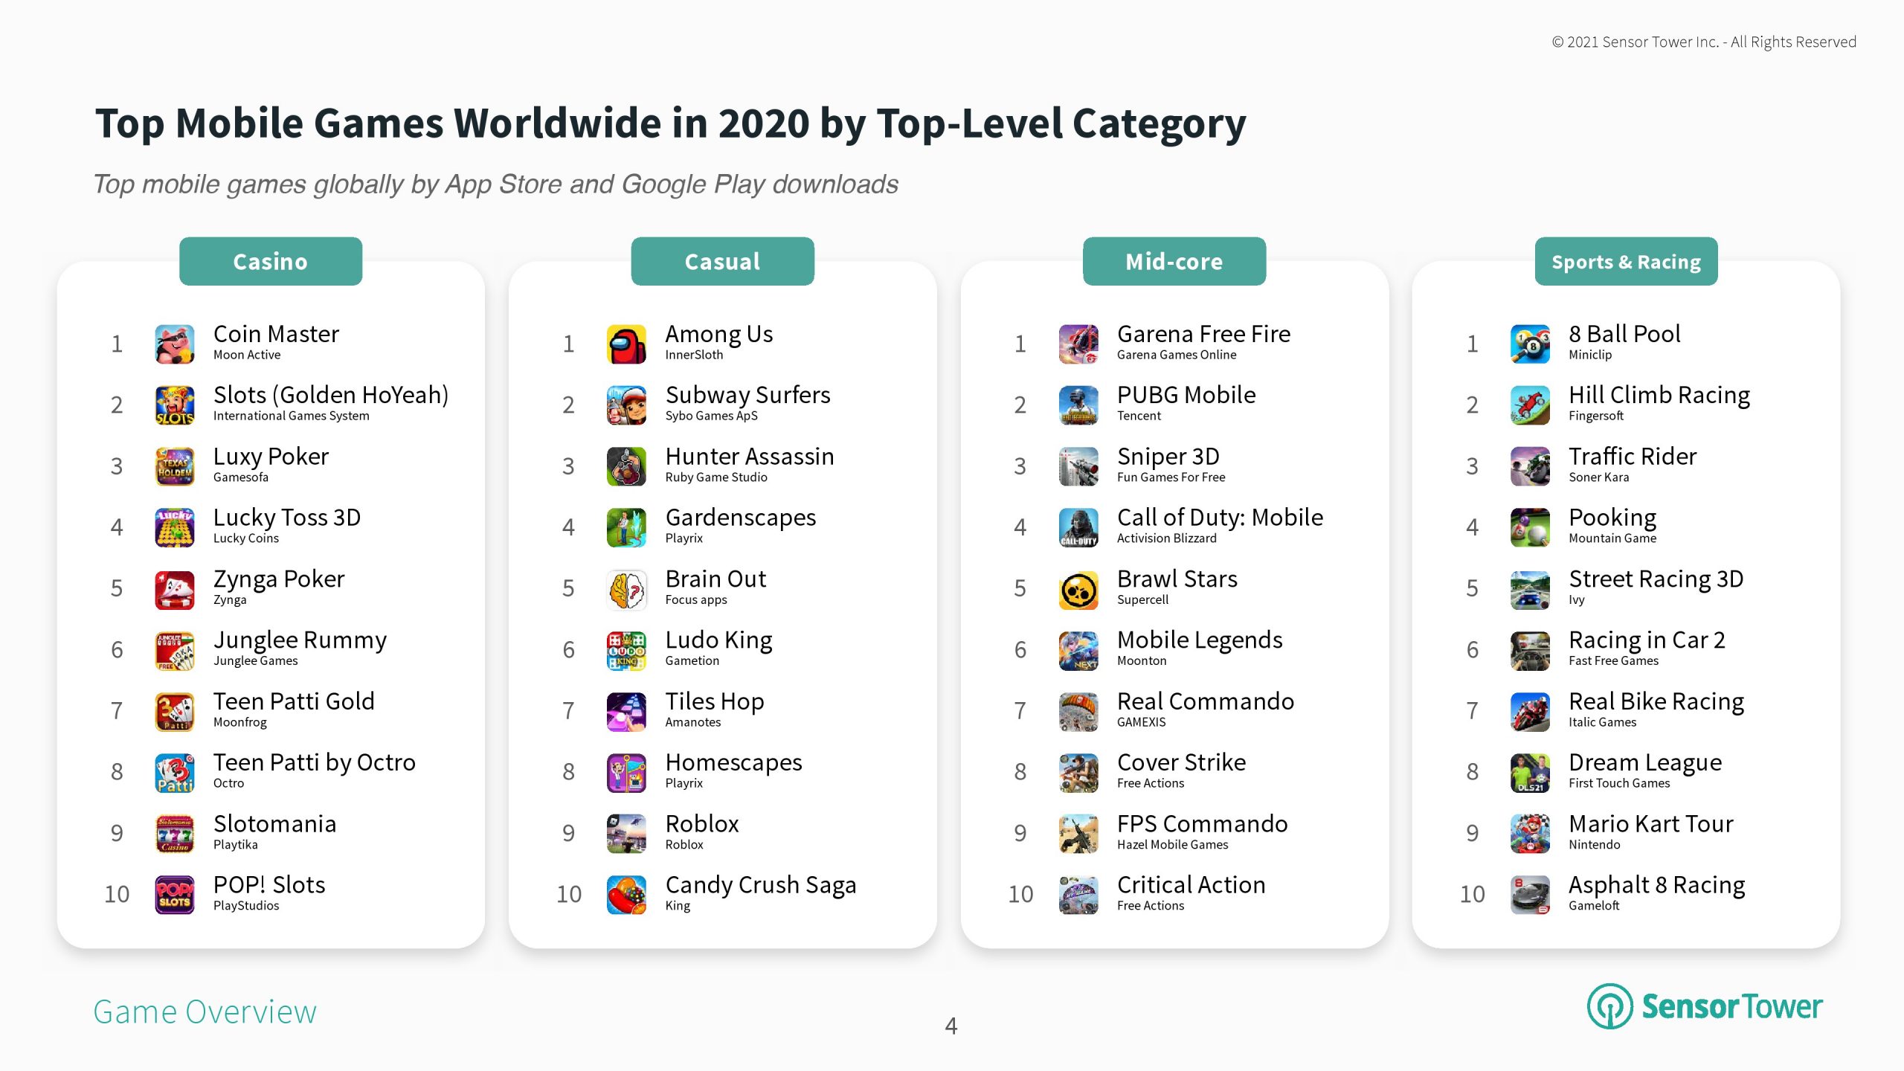1904x1071 pixels.
Task: Click the Mario Kart Tour icon
Action: 1530,833
